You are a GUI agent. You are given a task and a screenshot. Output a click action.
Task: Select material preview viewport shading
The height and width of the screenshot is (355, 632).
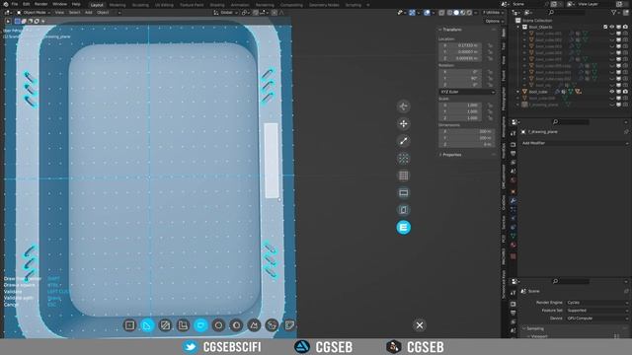click(463, 13)
